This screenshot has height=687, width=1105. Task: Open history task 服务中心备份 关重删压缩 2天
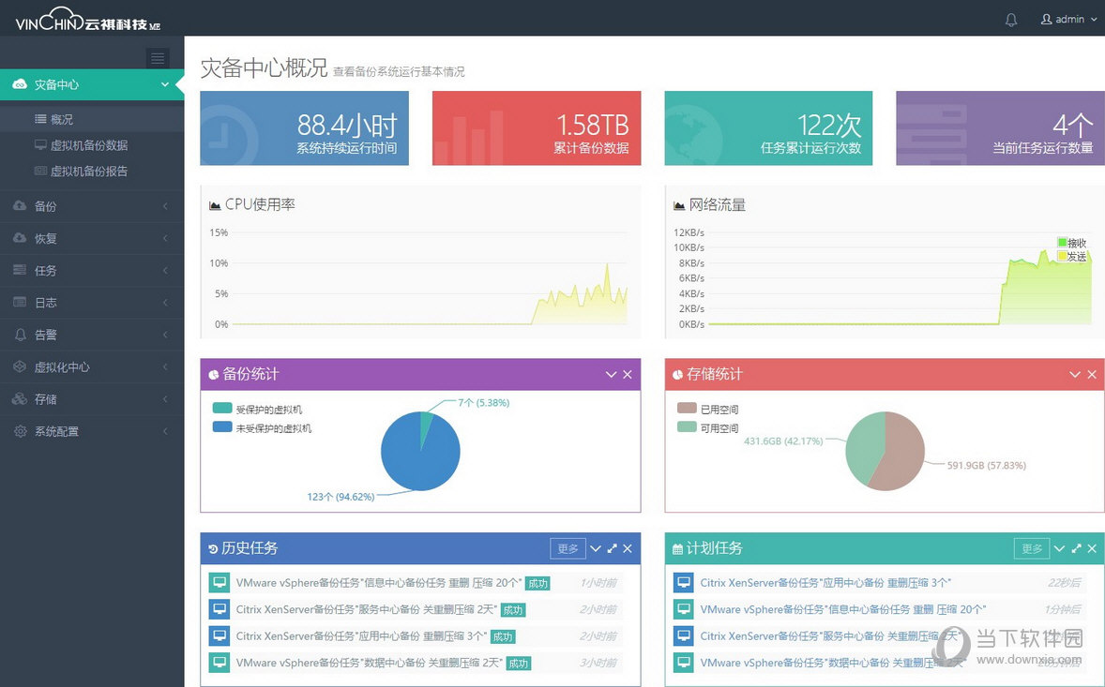click(367, 609)
